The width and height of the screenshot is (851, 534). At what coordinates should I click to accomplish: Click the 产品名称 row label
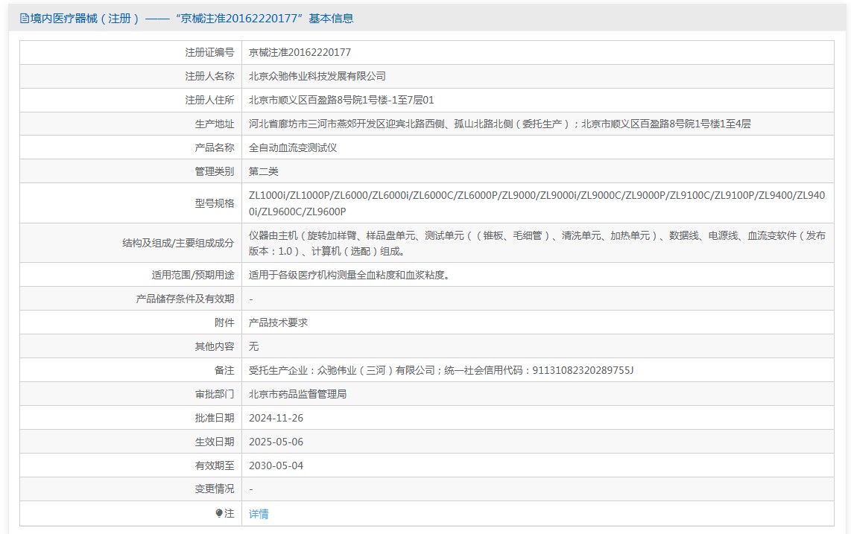click(215, 148)
